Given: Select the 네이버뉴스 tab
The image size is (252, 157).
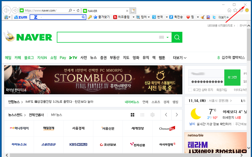Looking at the screenshot, I should tap(132, 102).
